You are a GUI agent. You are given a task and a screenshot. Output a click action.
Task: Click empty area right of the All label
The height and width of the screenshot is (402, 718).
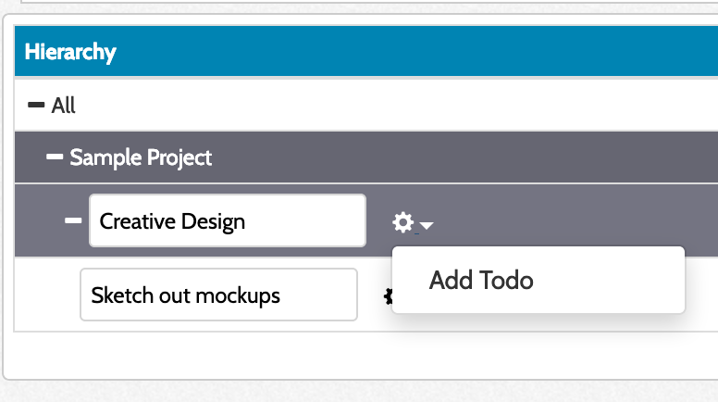pos(370,106)
